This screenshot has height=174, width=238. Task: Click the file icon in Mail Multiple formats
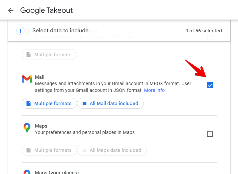click(x=28, y=103)
